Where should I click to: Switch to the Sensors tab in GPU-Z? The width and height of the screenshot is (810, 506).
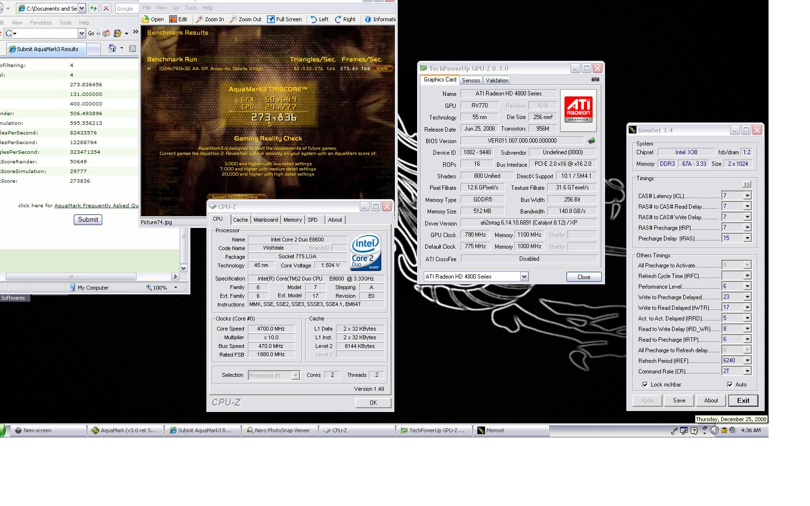pyautogui.click(x=471, y=80)
